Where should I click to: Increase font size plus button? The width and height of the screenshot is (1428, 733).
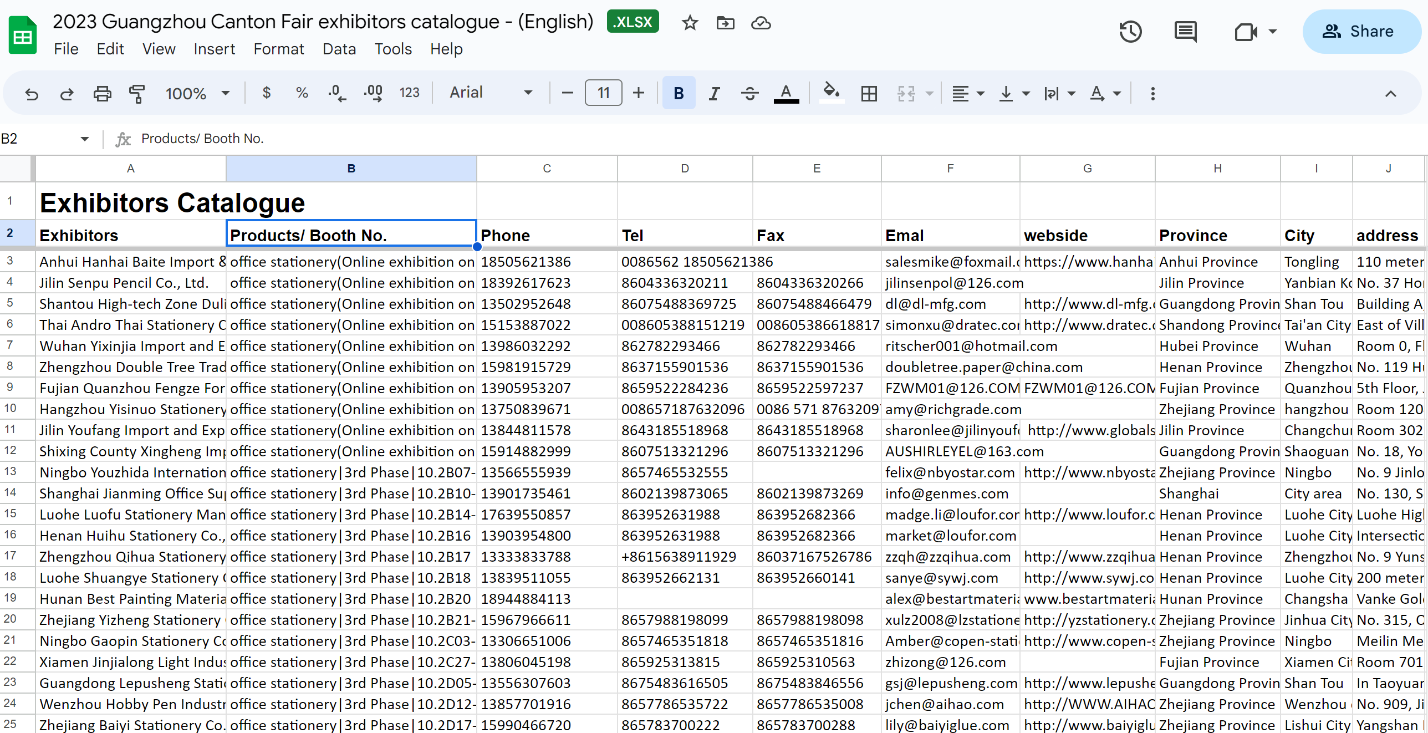[639, 93]
